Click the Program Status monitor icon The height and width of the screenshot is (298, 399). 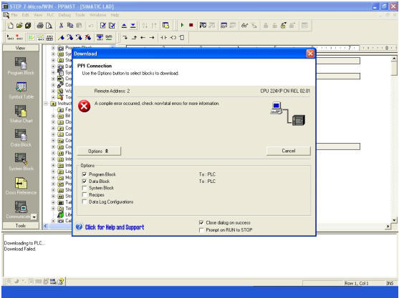pos(203,25)
